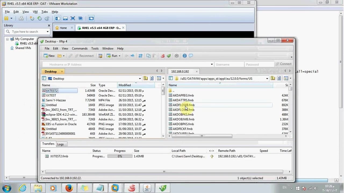Click the remote pane horizontal scrollbar
Image resolution: width=344 pixels, height=193 pixels.
tap(202, 136)
